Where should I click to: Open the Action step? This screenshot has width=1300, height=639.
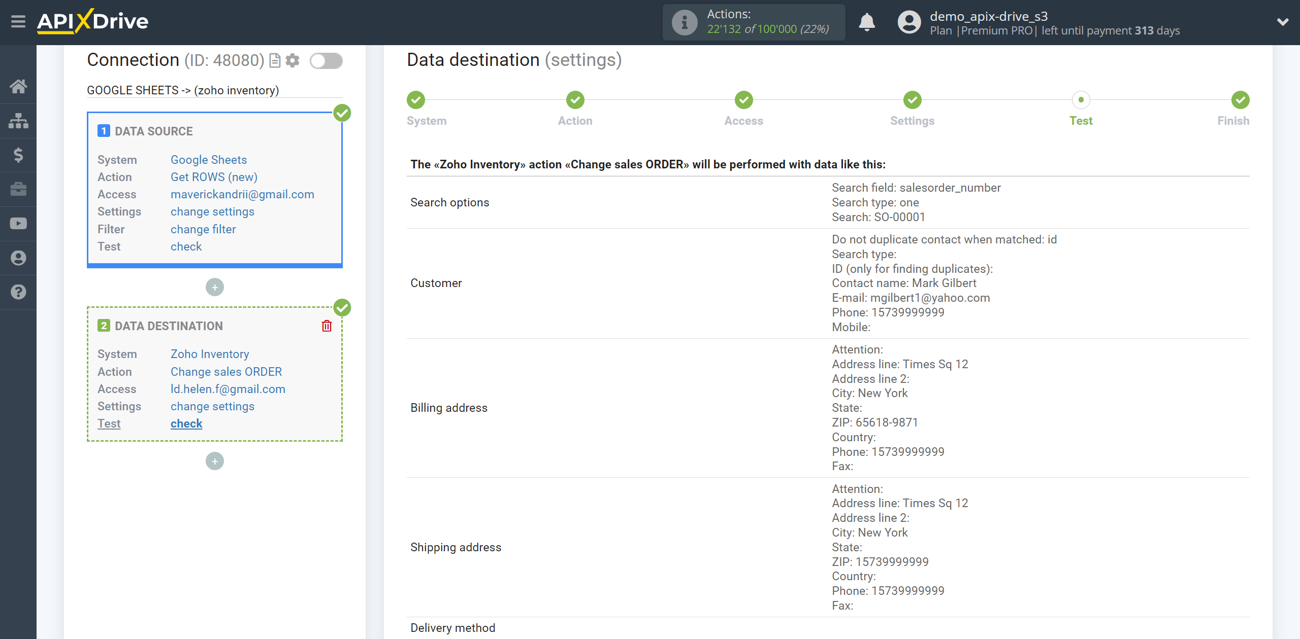[575, 100]
